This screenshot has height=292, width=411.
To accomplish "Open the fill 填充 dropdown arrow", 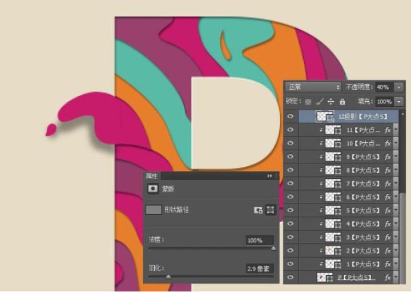I will (x=398, y=101).
